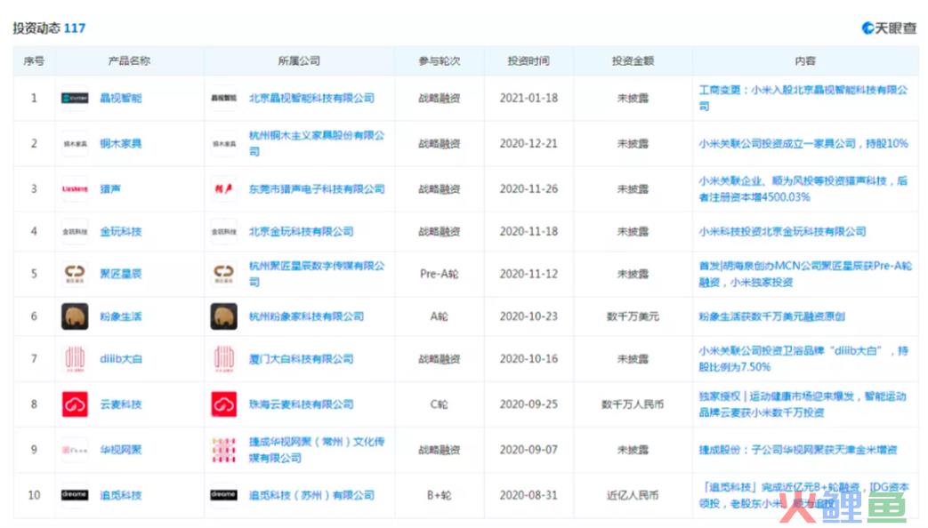Click the 参与轮次 column header
The width and height of the screenshot is (928, 528).
[x=440, y=61]
